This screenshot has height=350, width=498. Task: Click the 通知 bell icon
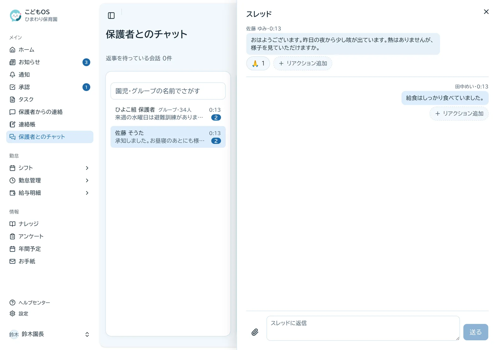point(12,75)
